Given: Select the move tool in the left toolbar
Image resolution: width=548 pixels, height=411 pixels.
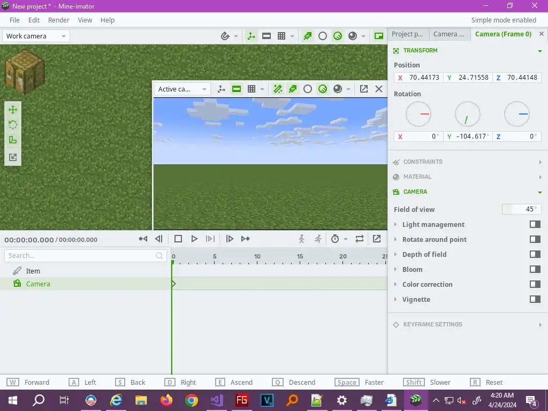Looking at the screenshot, I should [13, 110].
